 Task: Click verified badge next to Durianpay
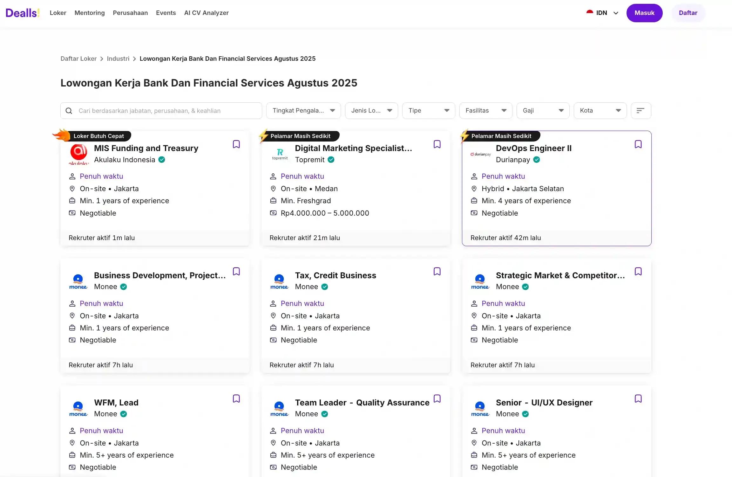[x=537, y=160]
